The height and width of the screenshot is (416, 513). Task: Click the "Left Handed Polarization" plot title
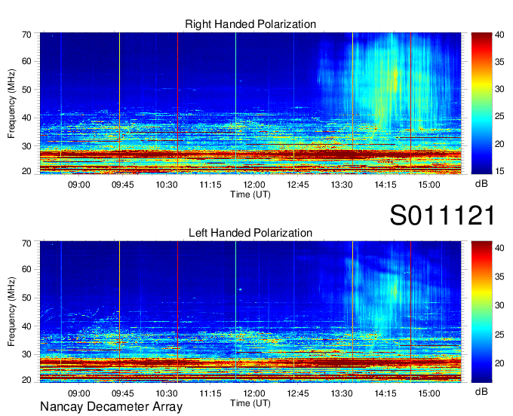250,233
